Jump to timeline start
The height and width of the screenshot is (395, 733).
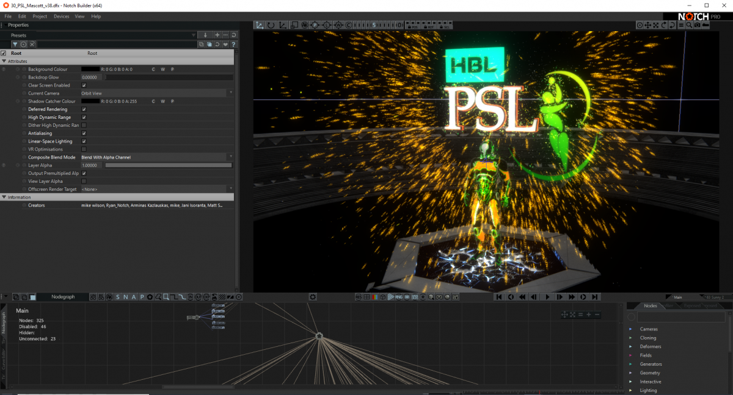coord(499,297)
